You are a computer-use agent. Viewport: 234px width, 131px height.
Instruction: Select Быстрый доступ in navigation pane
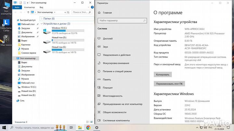coord(26,20)
